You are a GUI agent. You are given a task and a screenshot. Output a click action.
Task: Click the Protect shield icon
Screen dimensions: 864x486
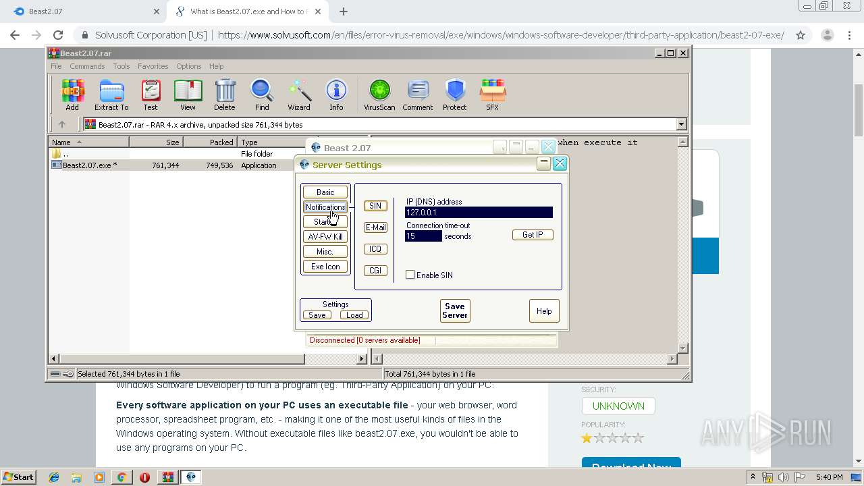(455, 94)
